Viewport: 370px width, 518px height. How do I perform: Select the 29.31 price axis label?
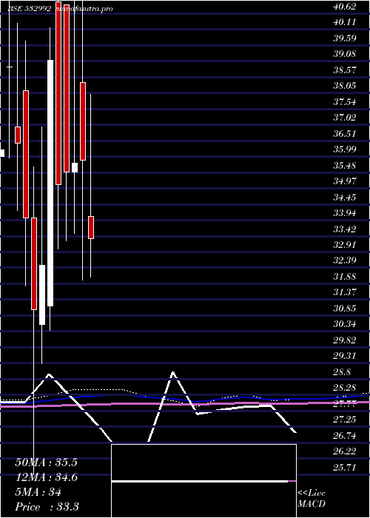click(x=345, y=356)
